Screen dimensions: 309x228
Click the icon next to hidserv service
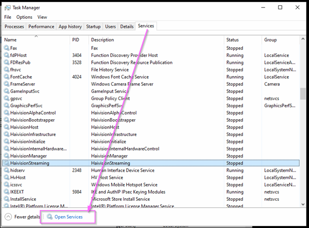click(6, 170)
